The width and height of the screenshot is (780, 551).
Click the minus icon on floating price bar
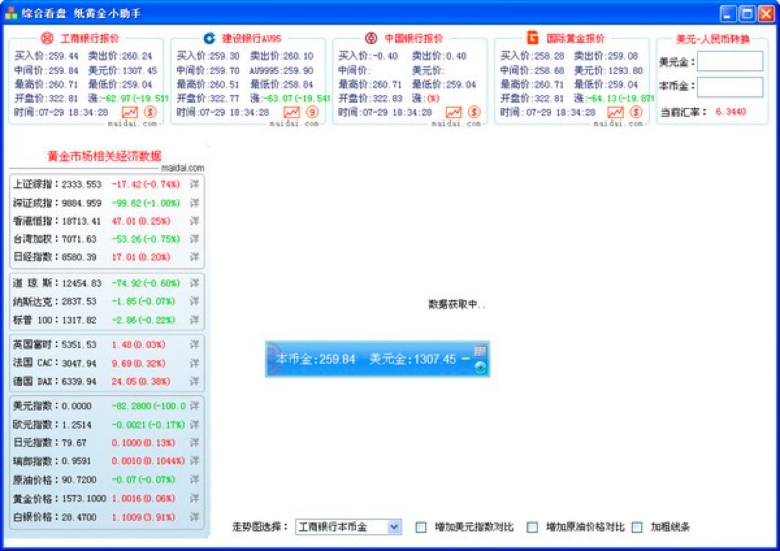point(465,359)
